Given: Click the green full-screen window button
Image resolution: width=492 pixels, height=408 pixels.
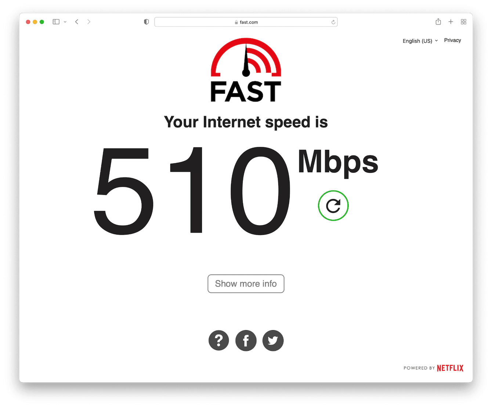Looking at the screenshot, I should [x=42, y=22].
